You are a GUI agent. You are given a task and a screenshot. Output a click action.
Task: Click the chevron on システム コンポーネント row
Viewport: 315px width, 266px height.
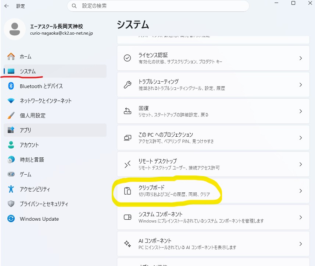pyautogui.click(x=300, y=217)
